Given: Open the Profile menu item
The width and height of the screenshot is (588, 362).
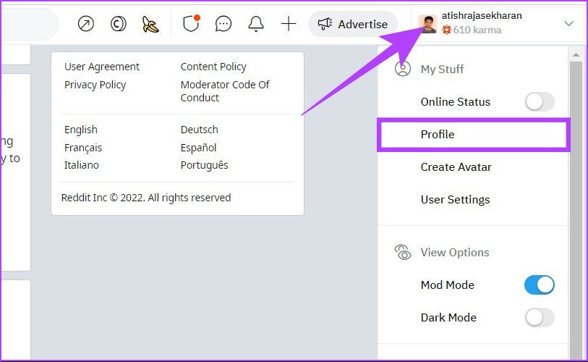Looking at the screenshot, I should pyautogui.click(x=473, y=135).
